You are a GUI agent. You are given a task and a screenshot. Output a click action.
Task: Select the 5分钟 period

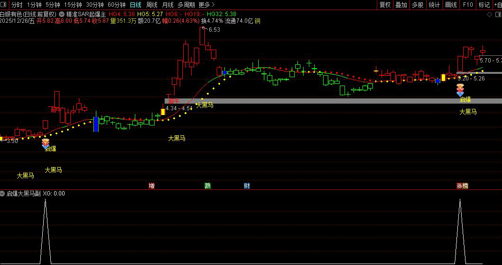[53, 5]
